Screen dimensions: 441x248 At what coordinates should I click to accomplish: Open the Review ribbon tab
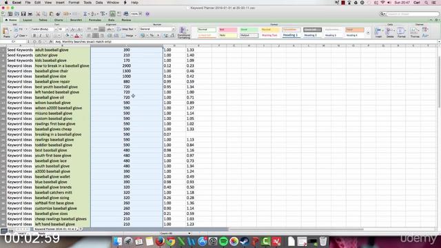(126, 20)
